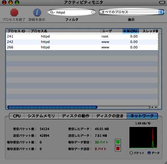Open the search magnifier menu in filter
This screenshot has width=167, height=164.
point(52,13)
